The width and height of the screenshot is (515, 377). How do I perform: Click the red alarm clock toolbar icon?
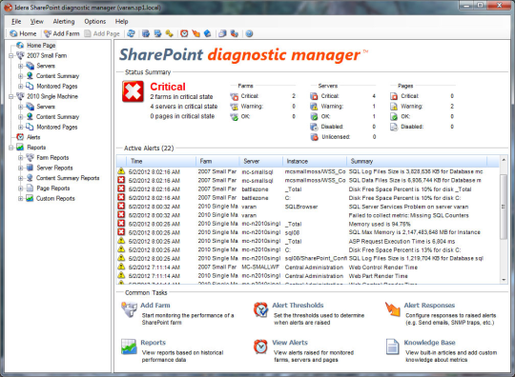pyautogui.click(x=184, y=33)
